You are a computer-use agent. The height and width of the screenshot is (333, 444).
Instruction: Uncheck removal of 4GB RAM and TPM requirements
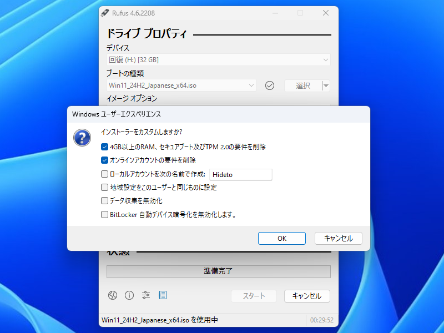(x=103, y=147)
